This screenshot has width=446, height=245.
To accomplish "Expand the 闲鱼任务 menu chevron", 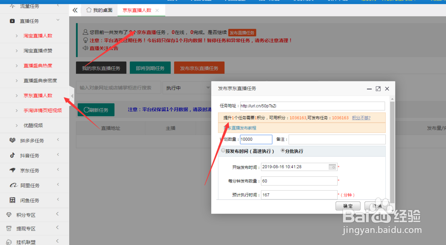I will (x=58, y=200).
